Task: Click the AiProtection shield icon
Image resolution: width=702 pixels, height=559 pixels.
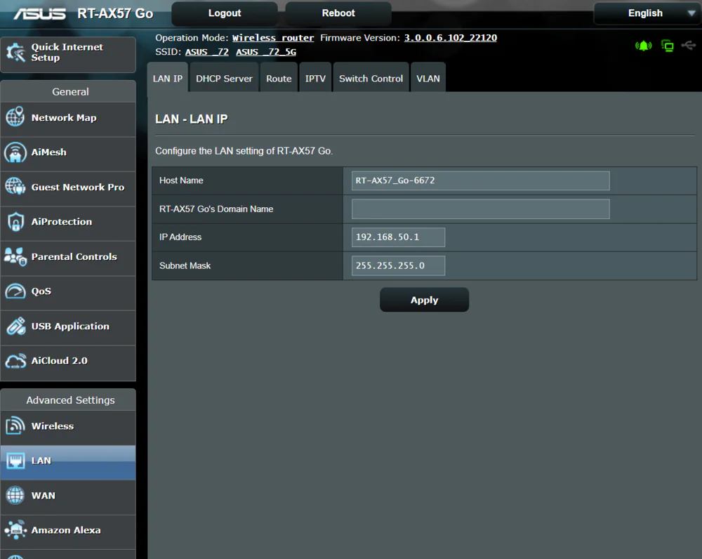Action: point(15,221)
